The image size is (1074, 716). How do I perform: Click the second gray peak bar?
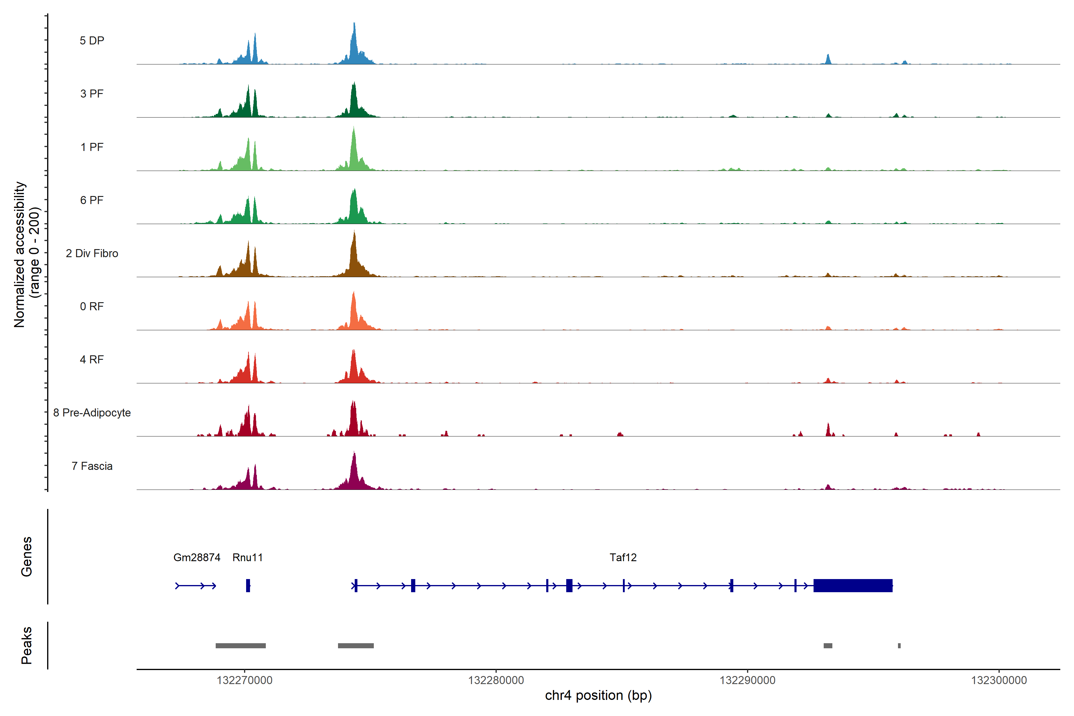(x=356, y=646)
